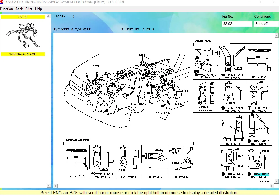Click the E/G WIRE & T/M WIRE title

click(x=72, y=29)
